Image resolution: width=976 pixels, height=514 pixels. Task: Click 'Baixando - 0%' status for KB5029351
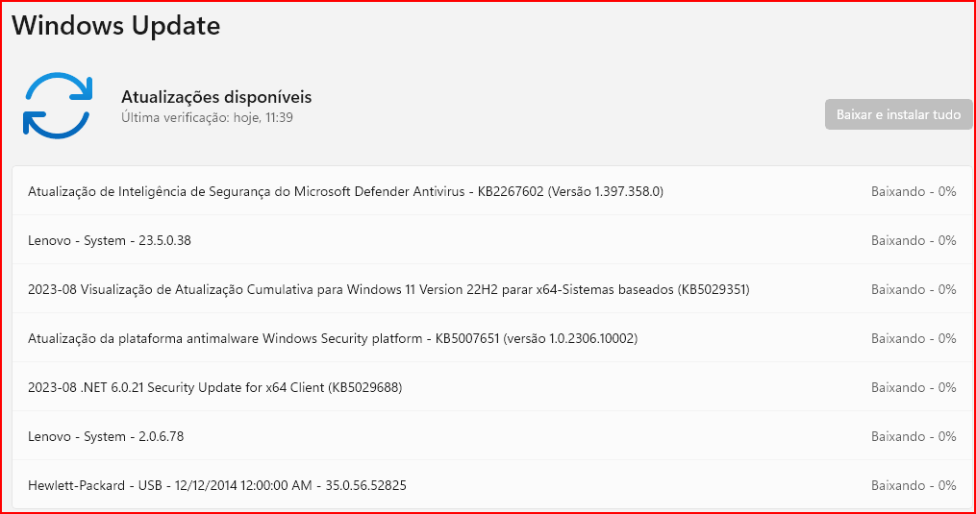[913, 289]
